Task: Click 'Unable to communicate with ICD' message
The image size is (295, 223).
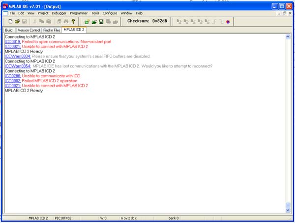Action: (x=51, y=76)
